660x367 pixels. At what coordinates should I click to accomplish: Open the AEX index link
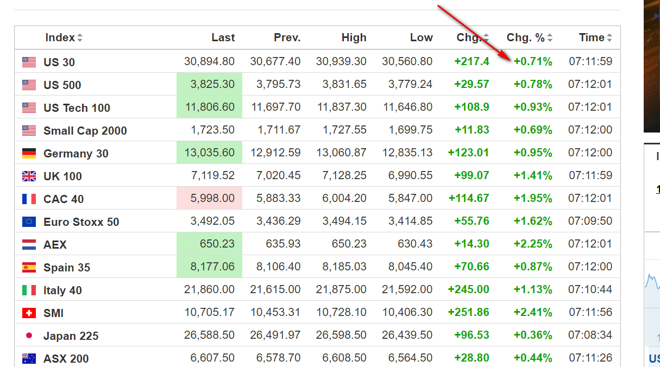[x=55, y=244]
